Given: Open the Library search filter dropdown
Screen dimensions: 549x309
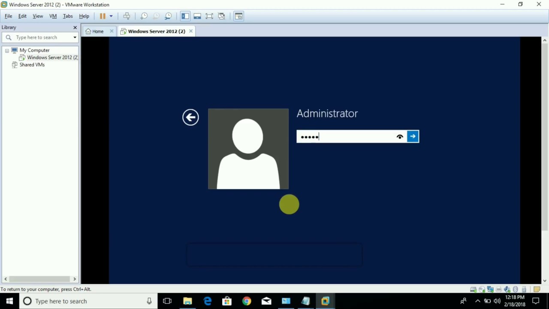Looking at the screenshot, I should 75,37.
